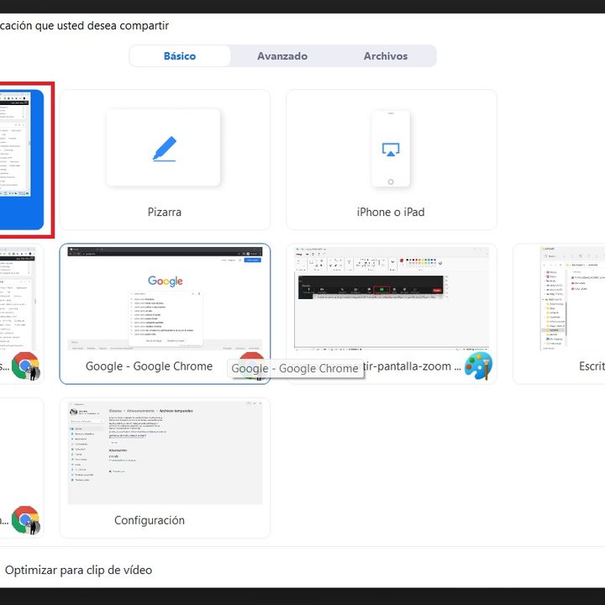Open the Avanzado tab

pos(282,56)
